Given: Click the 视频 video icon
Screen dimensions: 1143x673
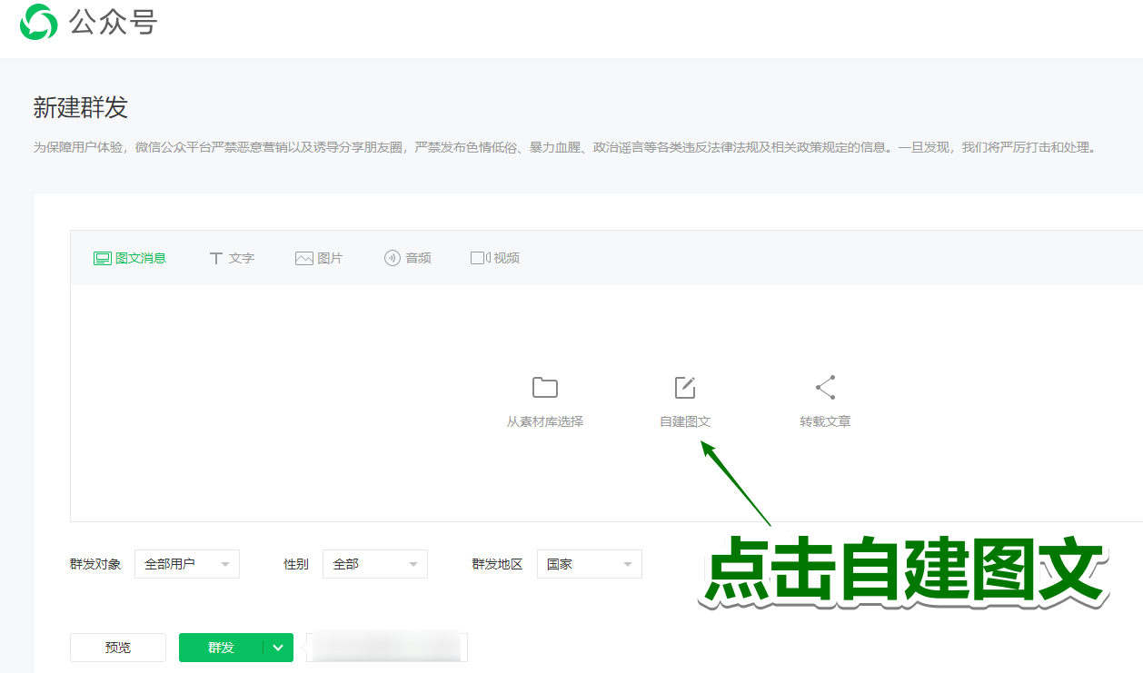Looking at the screenshot, I should click(479, 257).
